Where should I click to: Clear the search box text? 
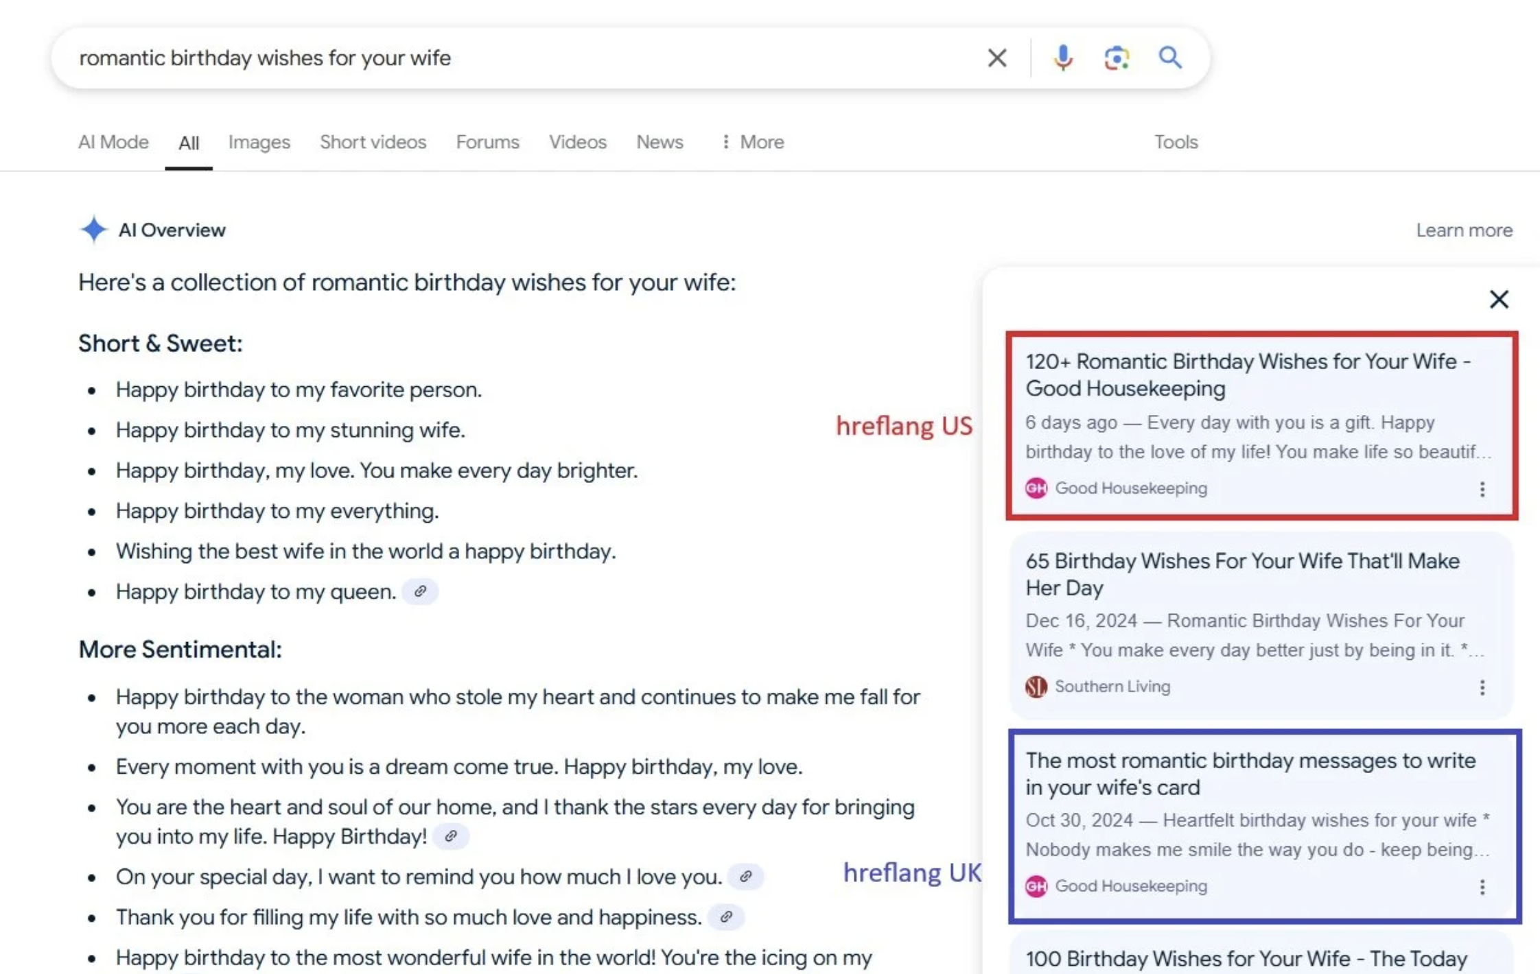click(x=996, y=58)
